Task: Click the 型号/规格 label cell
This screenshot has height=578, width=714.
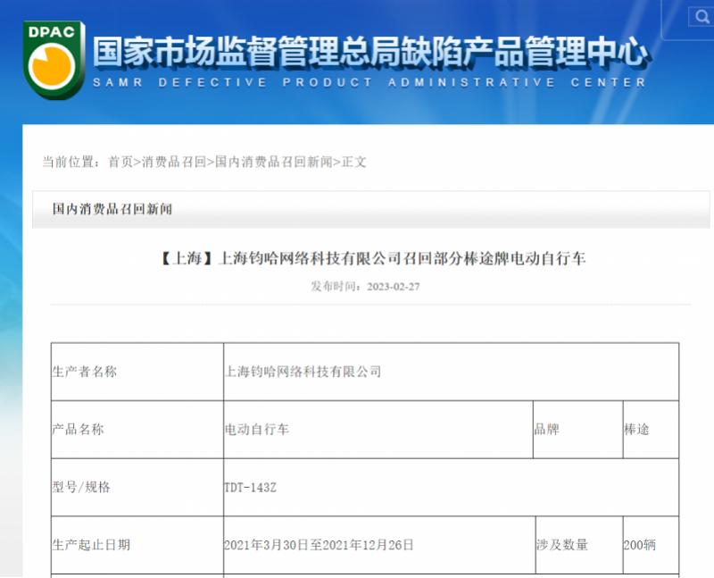Action: click(137, 487)
